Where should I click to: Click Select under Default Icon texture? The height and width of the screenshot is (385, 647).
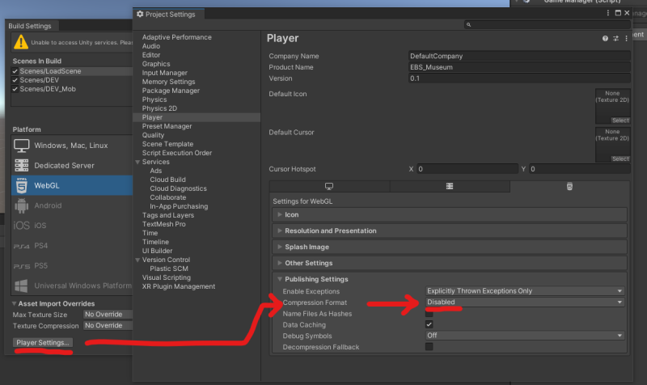620,121
